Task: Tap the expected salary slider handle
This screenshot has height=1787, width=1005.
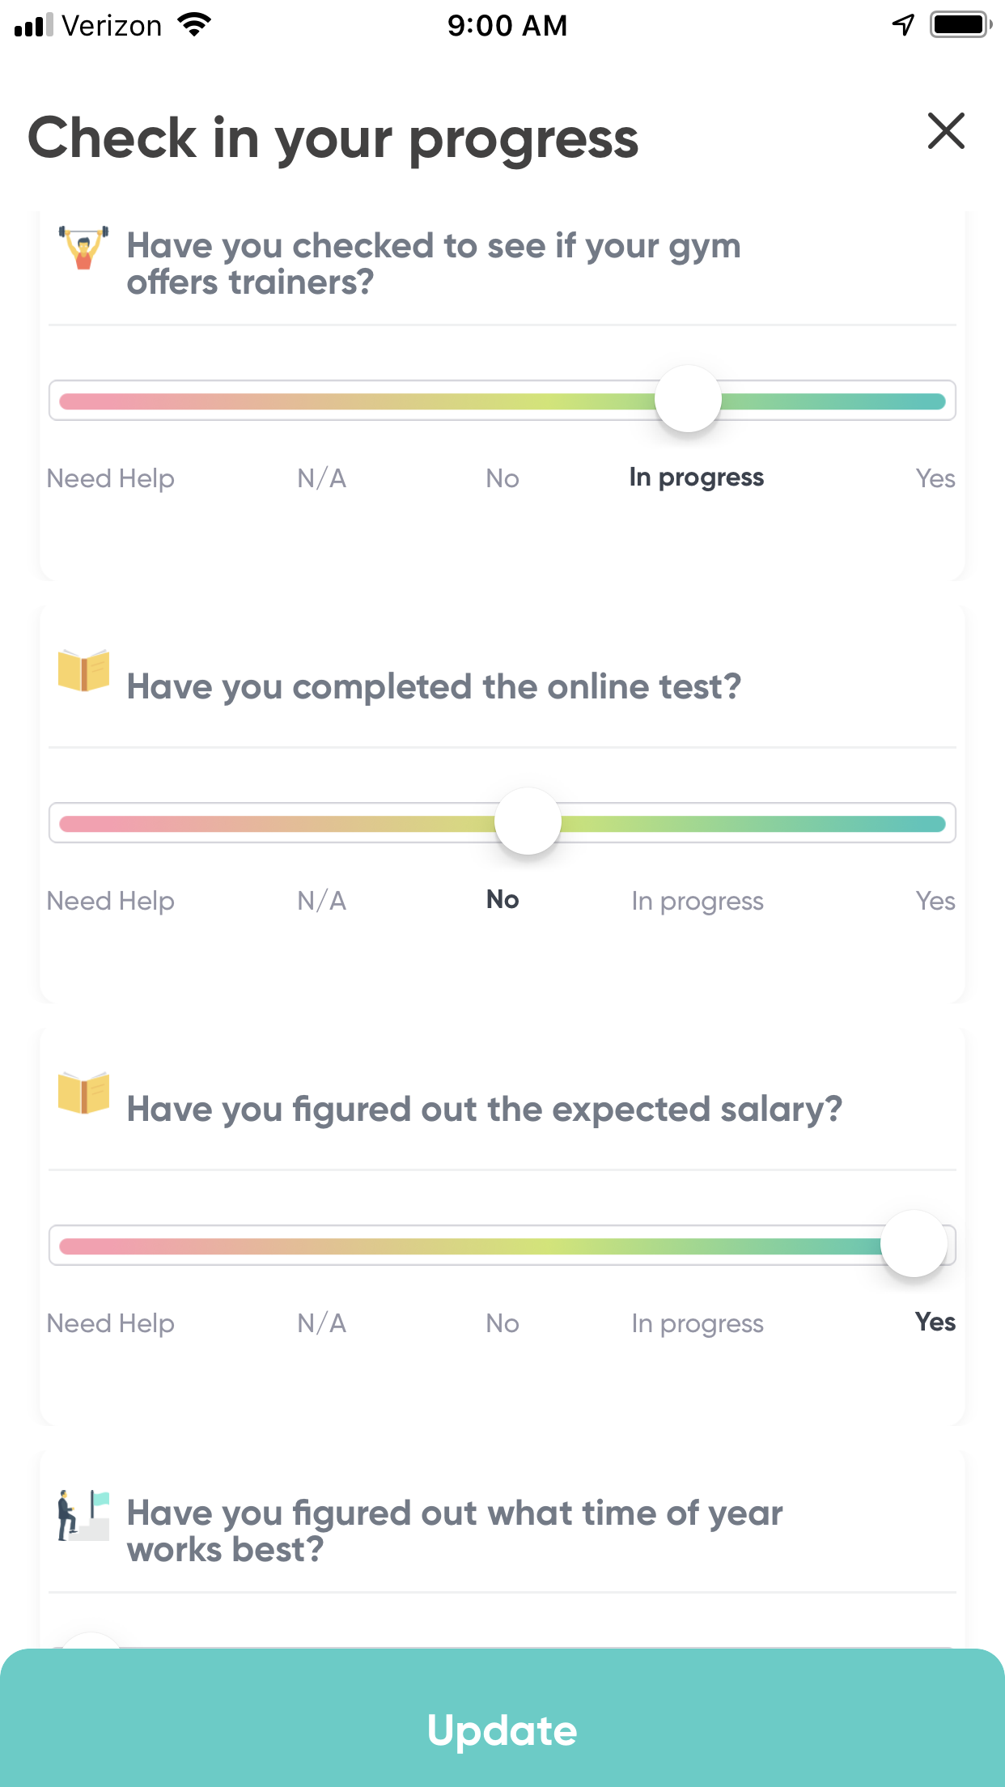Action: (x=914, y=1244)
